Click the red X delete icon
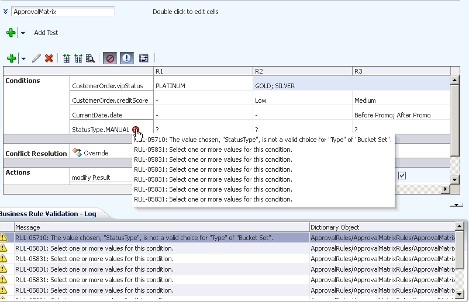This screenshot has width=469, height=302. 49,58
